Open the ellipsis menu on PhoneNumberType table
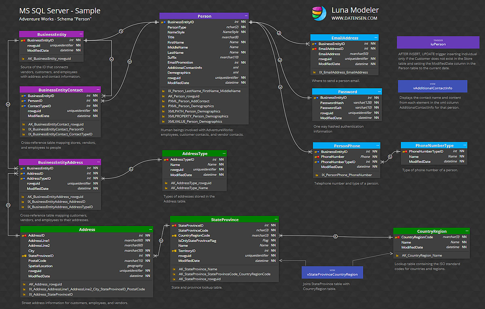Image resolution: width=485 pixels, height=309 pixels. click(464, 145)
